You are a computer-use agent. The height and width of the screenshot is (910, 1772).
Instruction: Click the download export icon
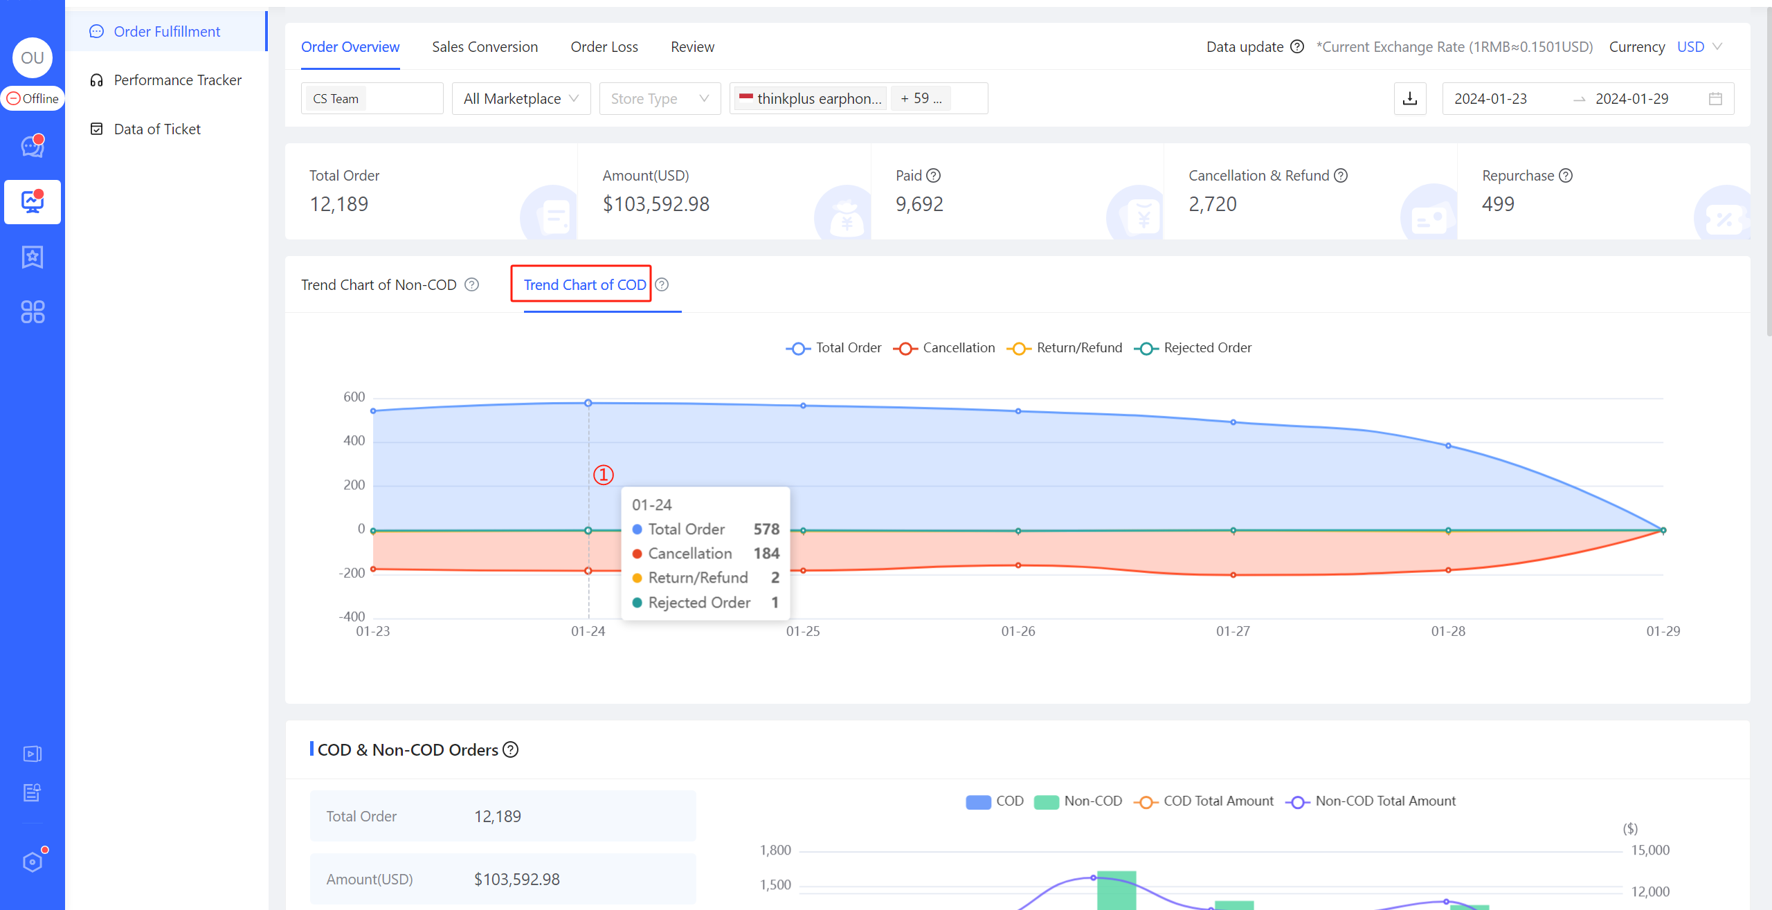[1410, 98]
